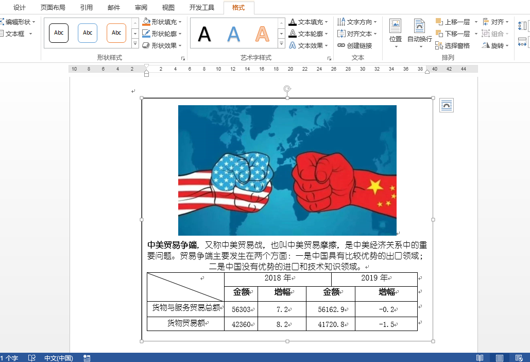
Task: Click the 上移一层 bring forward button
Action: [x=453, y=22]
